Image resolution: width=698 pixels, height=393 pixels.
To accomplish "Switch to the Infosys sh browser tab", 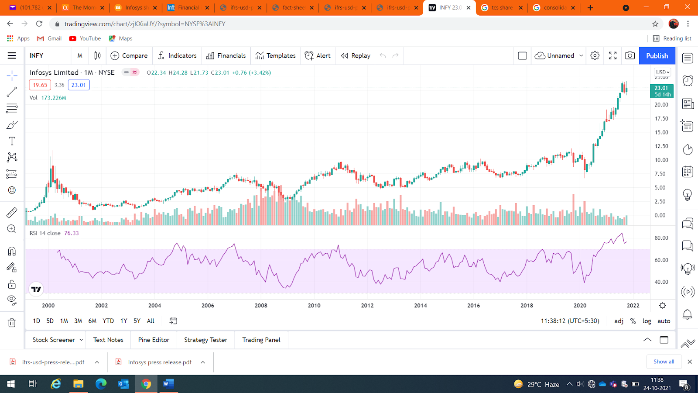I will (x=135, y=7).
